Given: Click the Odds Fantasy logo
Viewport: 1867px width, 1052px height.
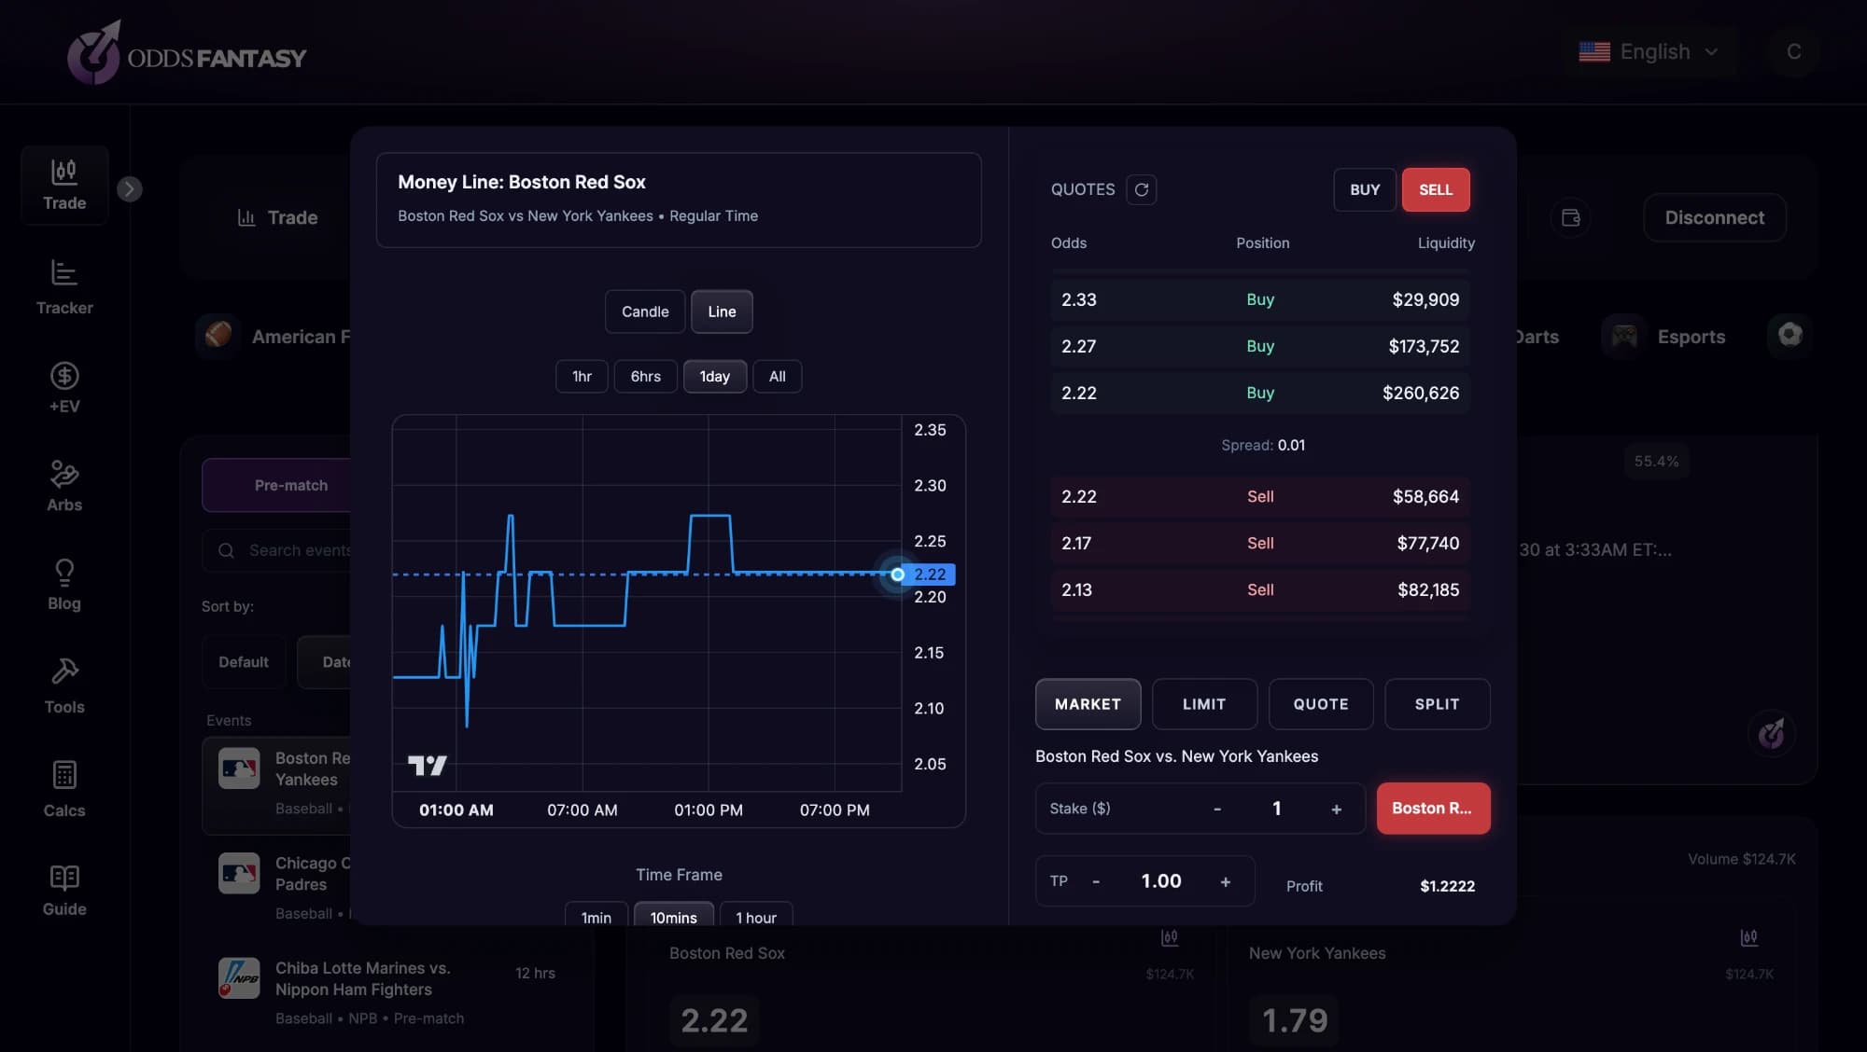Looking at the screenshot, I should [187, 54].
